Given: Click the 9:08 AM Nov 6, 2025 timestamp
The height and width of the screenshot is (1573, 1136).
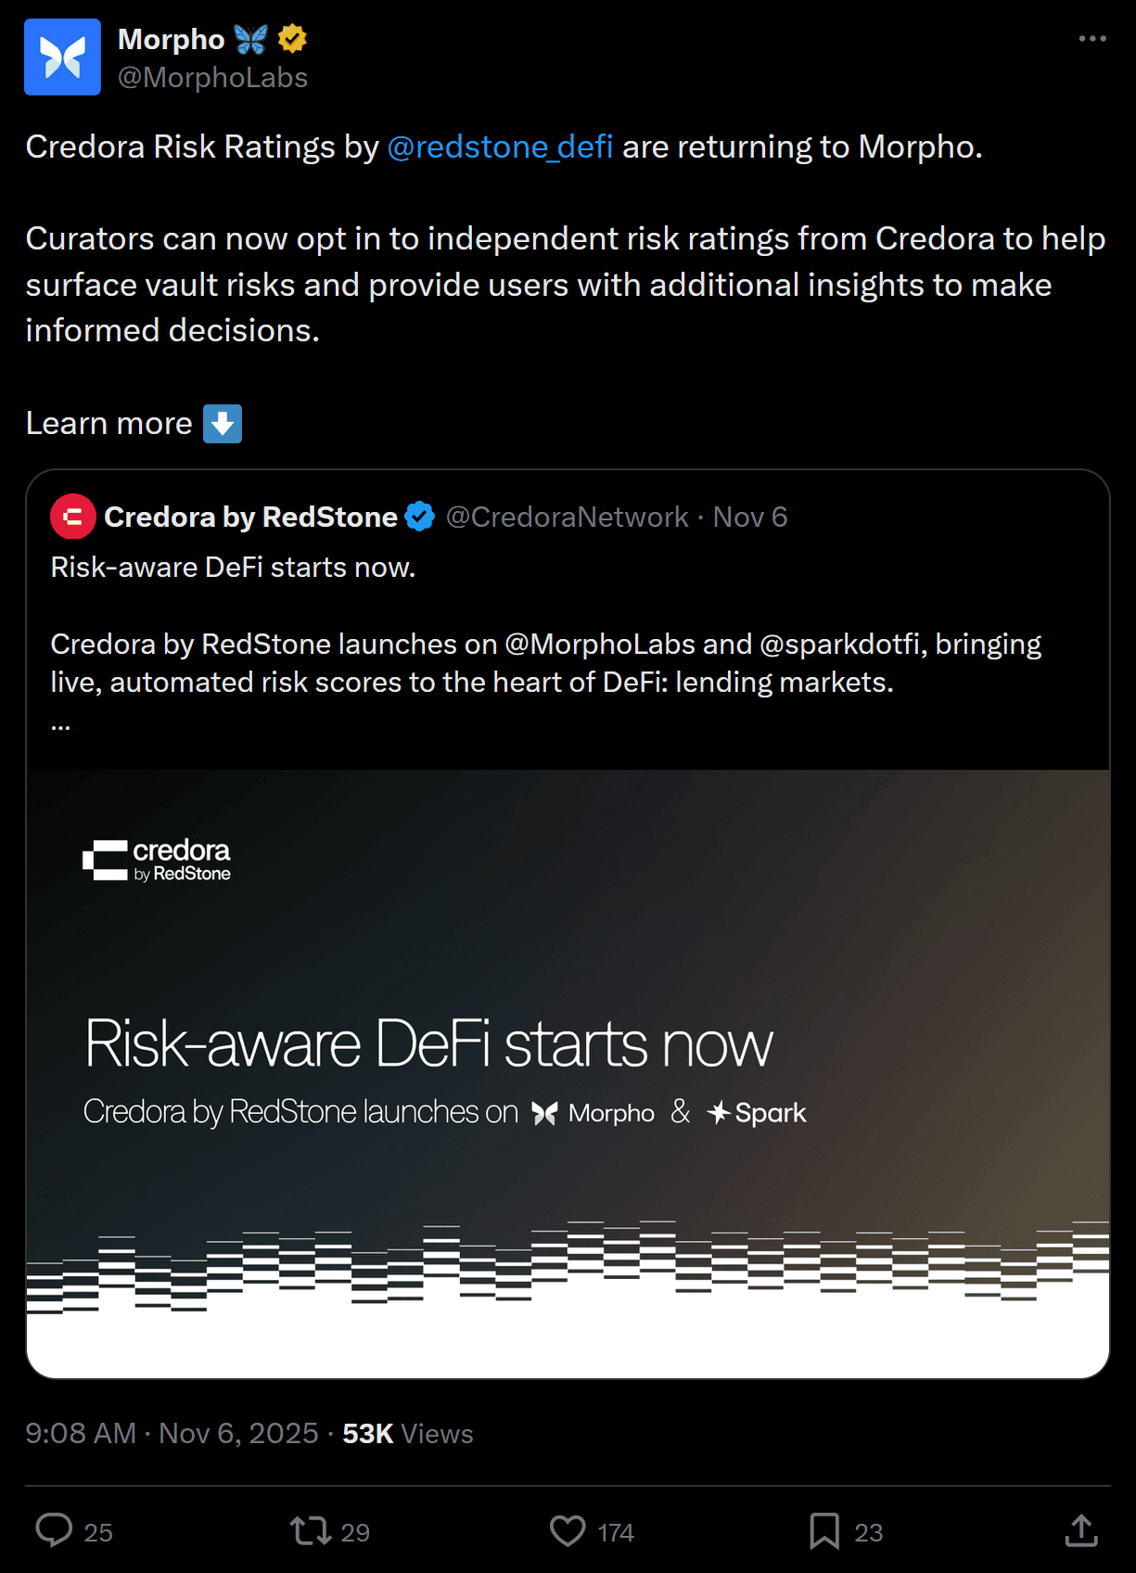Looking at the screenshot, I should click(x=172, y=1433).
